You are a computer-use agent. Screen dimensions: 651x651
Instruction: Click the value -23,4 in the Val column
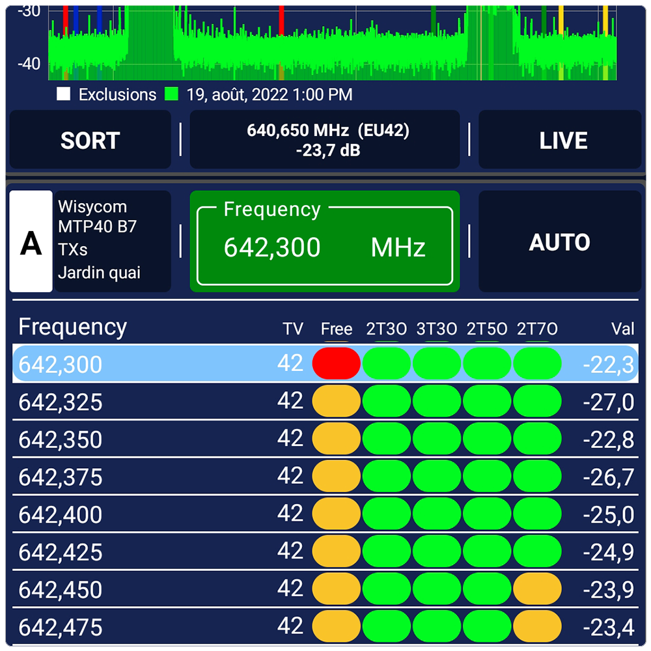(609, 627)
